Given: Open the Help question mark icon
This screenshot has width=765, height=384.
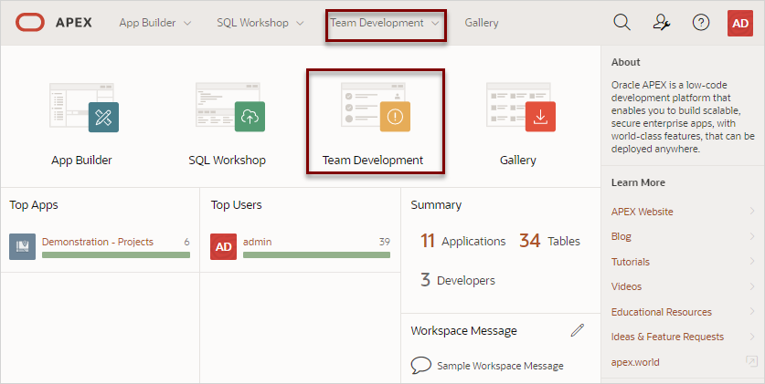Looking at the screenshot, I should [x=701, y=23].
